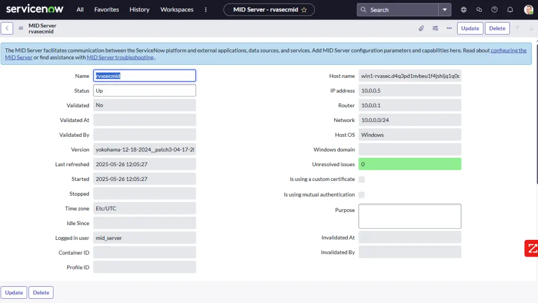Viewport: 538px width, 303px height.
Task: Click the red Z widget on right edge
Action: pos(532,248)
